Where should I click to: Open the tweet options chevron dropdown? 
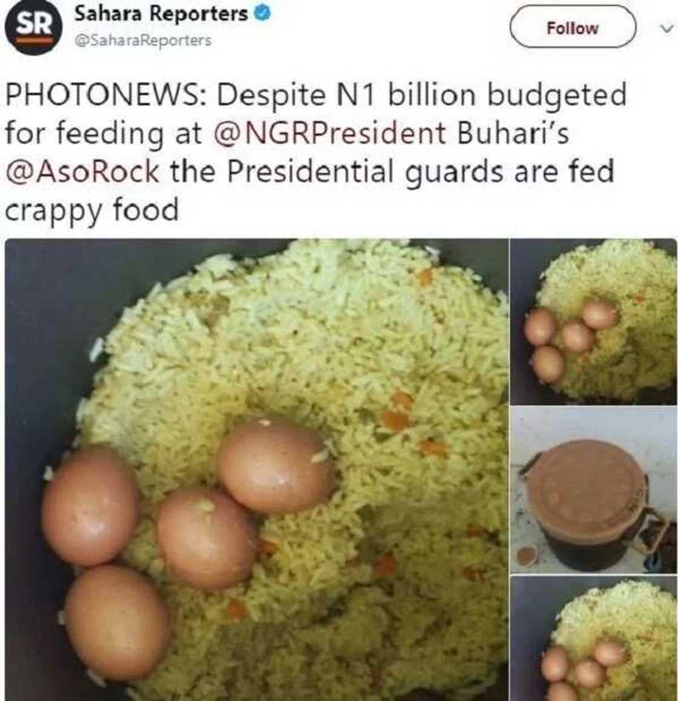coord(666,28)
